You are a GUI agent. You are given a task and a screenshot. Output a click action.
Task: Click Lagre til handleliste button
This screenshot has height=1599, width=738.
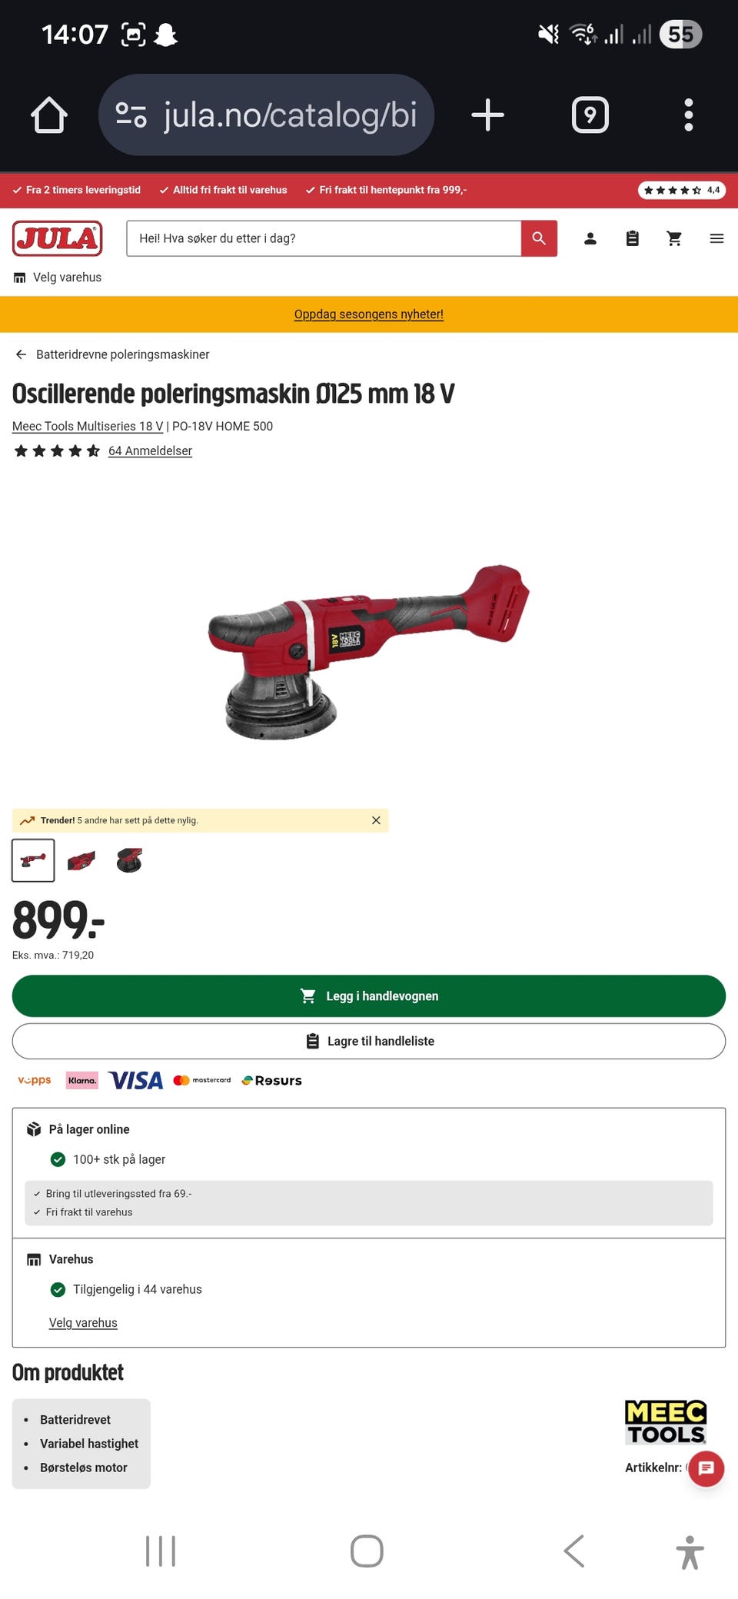pyautogui.click(x=369, y=1041)
